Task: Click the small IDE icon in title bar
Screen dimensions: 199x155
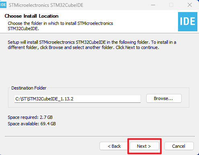Action: pos(3,5)
